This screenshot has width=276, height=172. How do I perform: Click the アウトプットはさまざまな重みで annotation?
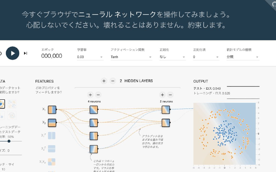point(153,141)
